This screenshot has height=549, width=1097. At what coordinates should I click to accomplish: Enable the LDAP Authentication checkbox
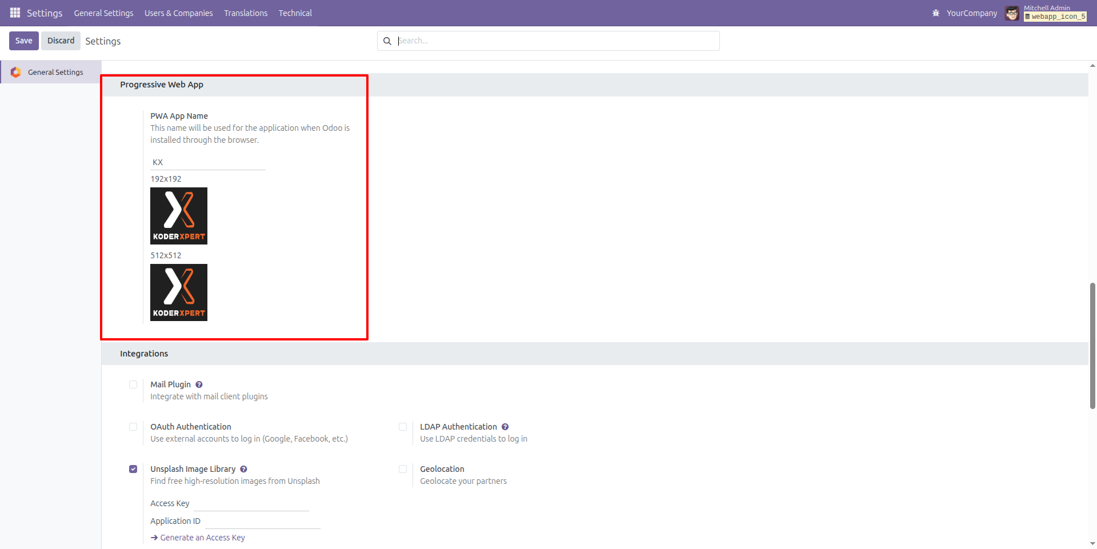coord(403,427)
